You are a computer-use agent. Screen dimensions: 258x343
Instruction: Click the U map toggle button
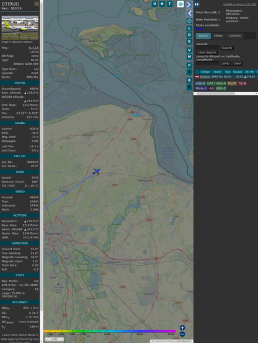point(154,4)
